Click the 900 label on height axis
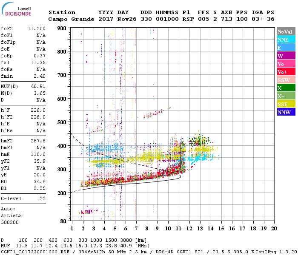 (62, 28)
